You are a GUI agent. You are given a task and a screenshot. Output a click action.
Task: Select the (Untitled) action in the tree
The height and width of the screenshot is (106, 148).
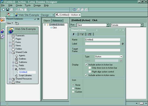click(23, 72)
